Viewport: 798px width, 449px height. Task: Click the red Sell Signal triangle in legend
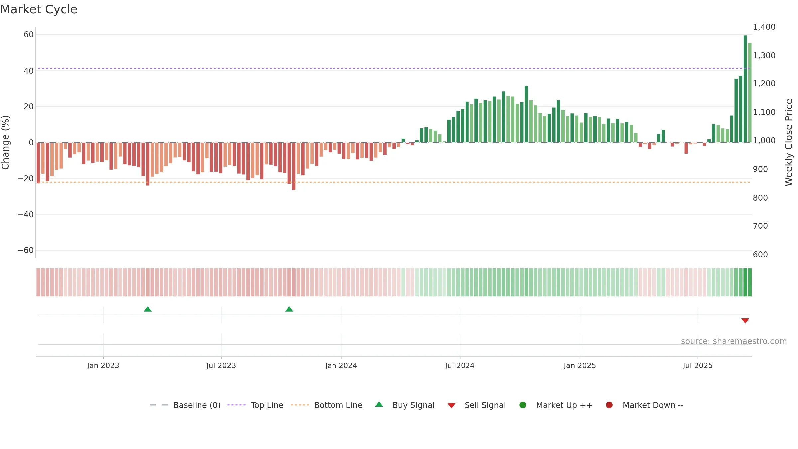click(x=451, y=406)
